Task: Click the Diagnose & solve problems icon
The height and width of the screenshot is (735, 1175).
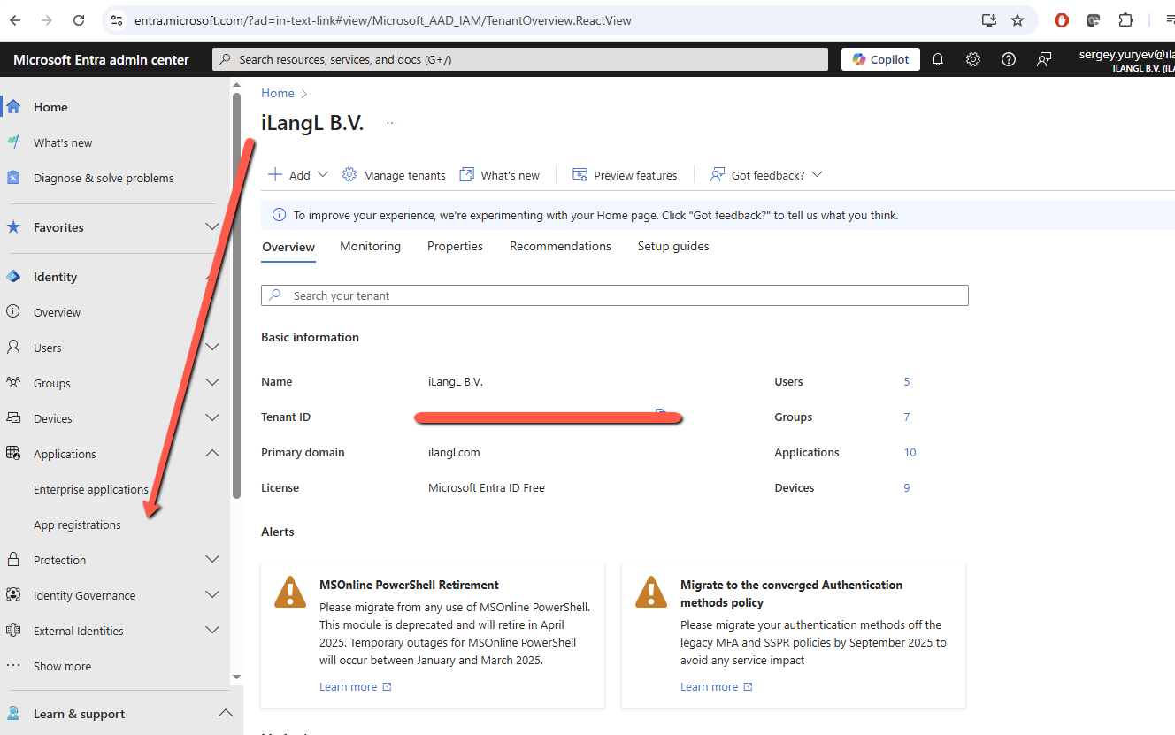Action: point(13,178)
